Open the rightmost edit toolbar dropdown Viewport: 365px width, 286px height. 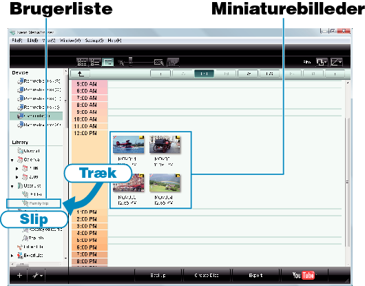(x=336, y=62)
